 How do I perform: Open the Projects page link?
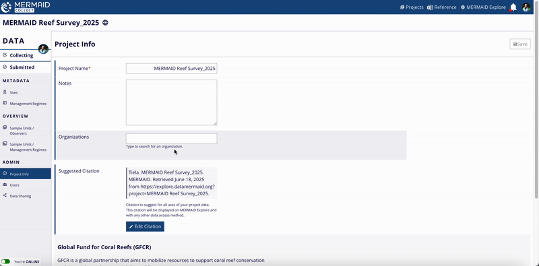[412, 7]
